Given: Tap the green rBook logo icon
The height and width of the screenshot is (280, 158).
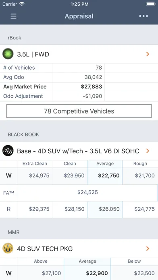Looking at the screenshot, I should [x=8, y=54].
